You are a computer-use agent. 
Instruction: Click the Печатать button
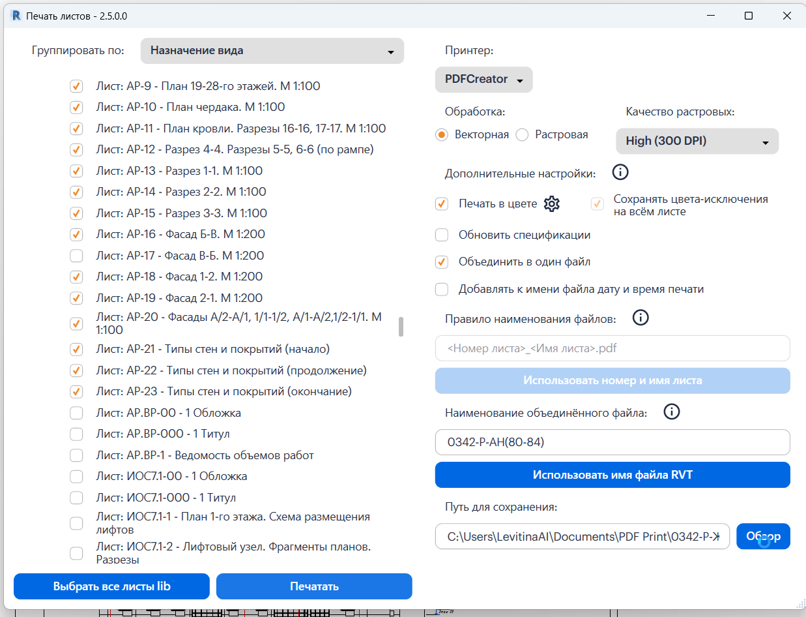(x=314, y=586)
